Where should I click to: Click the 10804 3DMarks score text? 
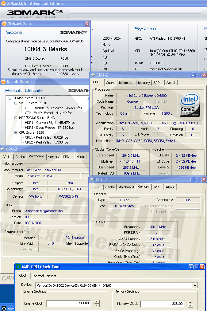tap(45, 49)
